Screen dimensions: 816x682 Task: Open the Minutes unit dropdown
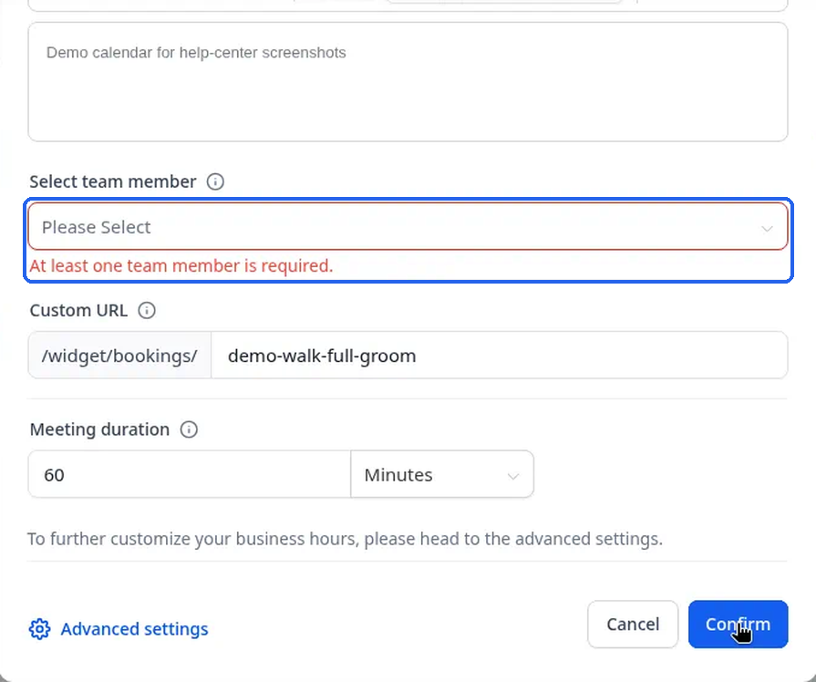point(442,474)
